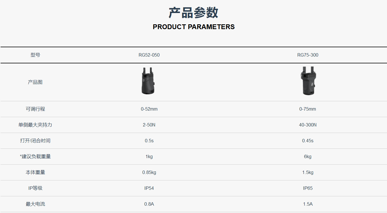Select the RG75-300 model header
The height and width of the screenshot is (213, 387).
pos(308,55)
